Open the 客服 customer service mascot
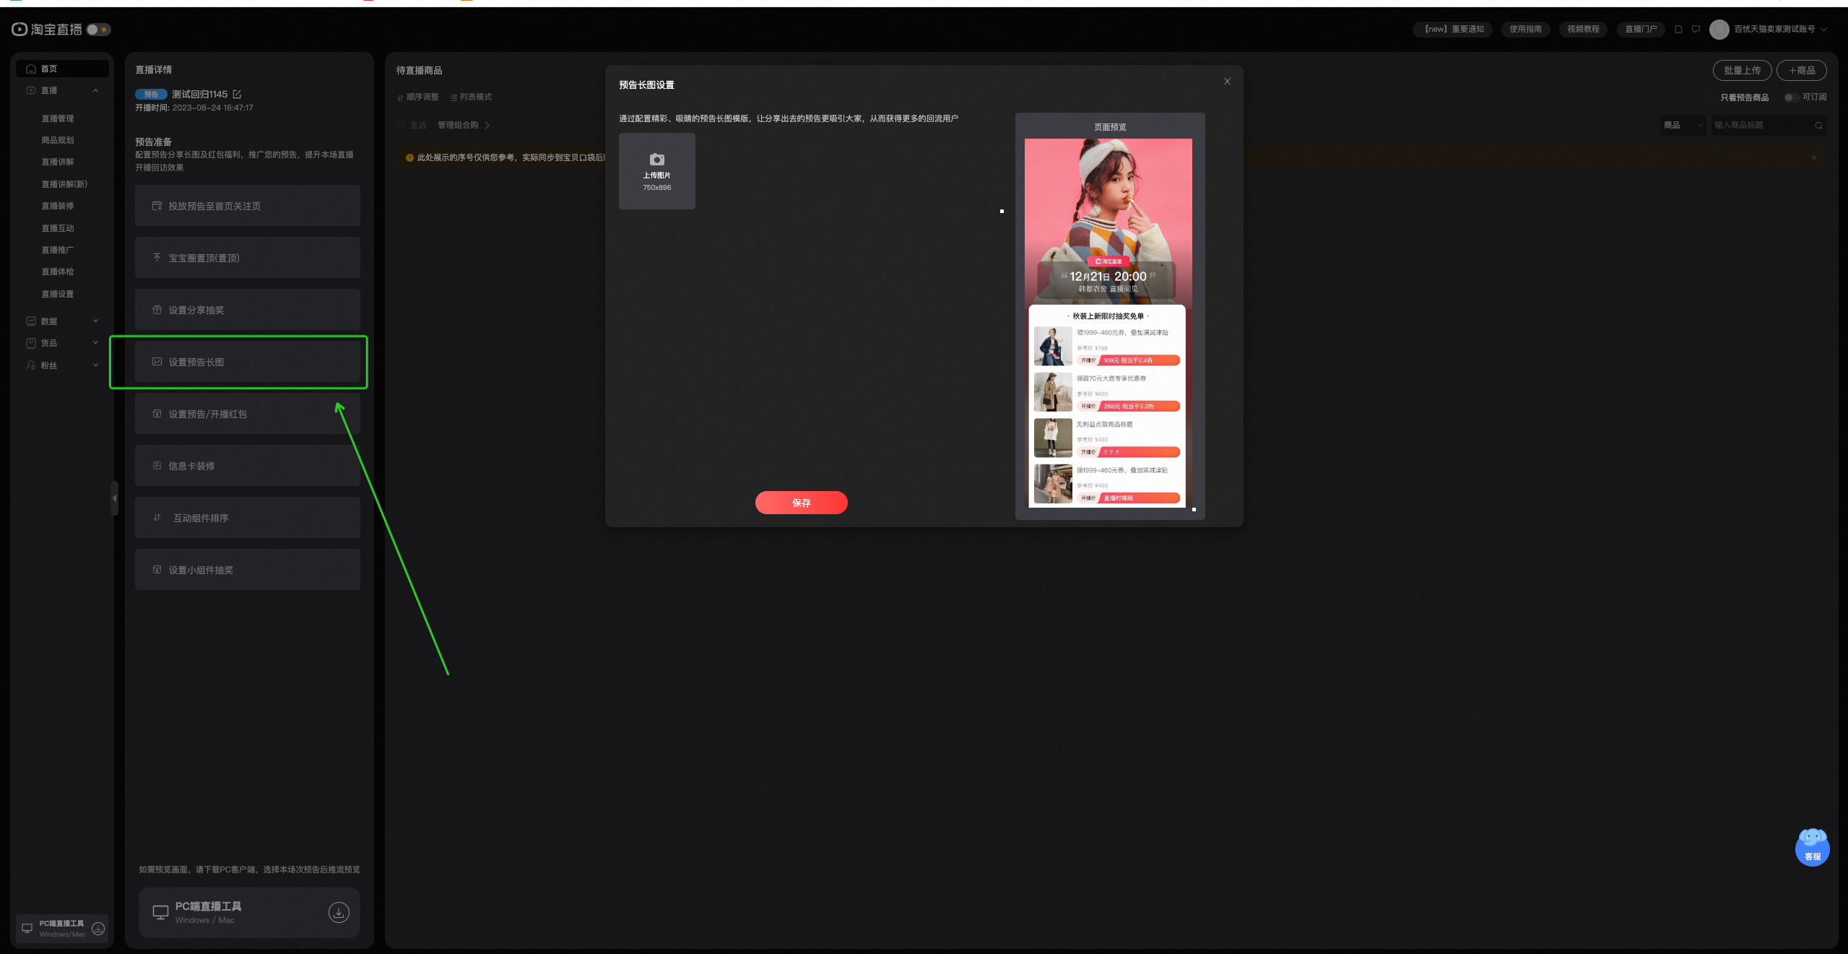 (x=1812, y=848)
